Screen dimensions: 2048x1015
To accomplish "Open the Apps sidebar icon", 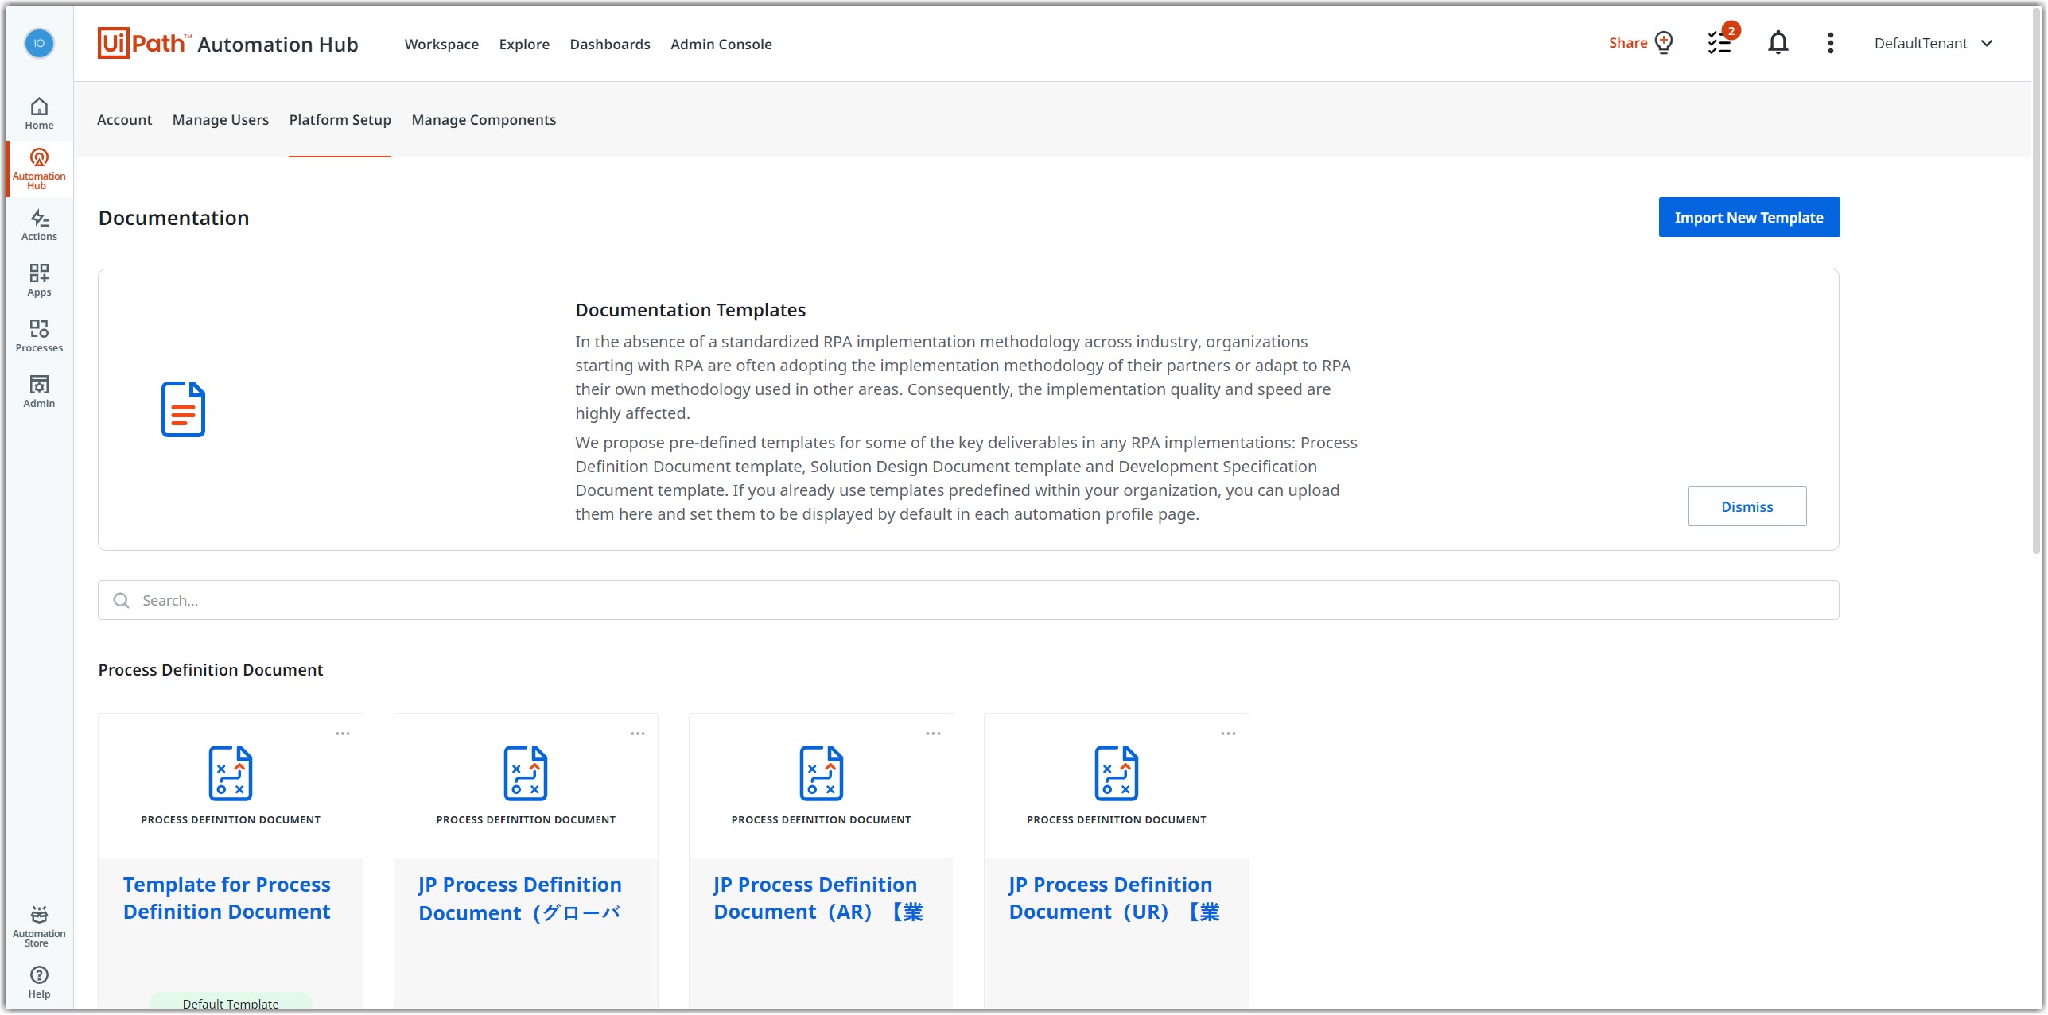I will click(x=39, y=281).
